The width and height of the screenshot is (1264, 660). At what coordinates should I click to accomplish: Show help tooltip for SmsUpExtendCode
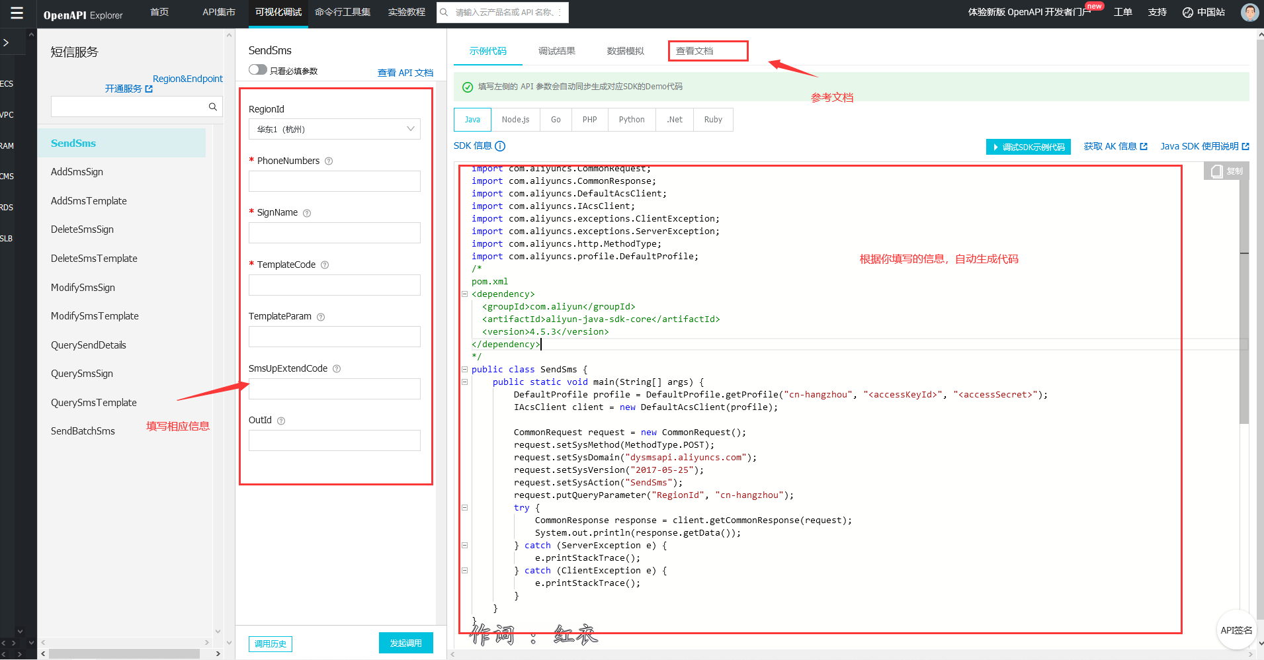(x=337, y=369)
